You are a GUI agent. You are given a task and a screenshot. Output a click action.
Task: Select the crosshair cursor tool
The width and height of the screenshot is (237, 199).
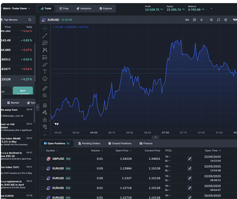coord(45,28)
